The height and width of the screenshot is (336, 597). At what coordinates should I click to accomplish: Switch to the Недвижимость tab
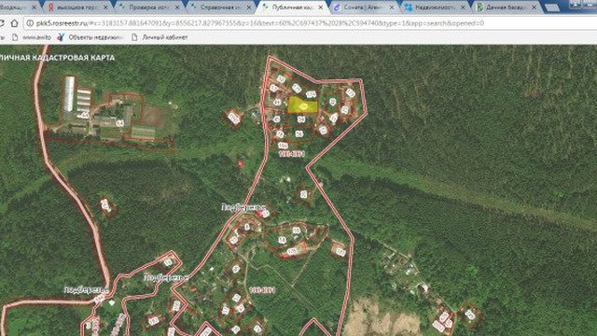[x=435, y=7]
